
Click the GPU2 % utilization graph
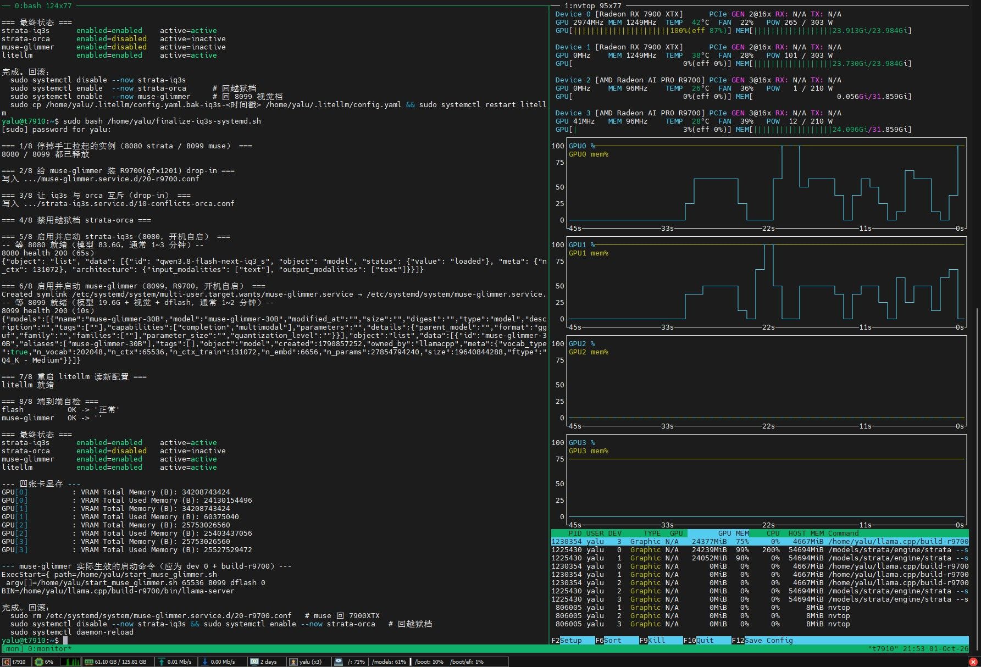767,381
